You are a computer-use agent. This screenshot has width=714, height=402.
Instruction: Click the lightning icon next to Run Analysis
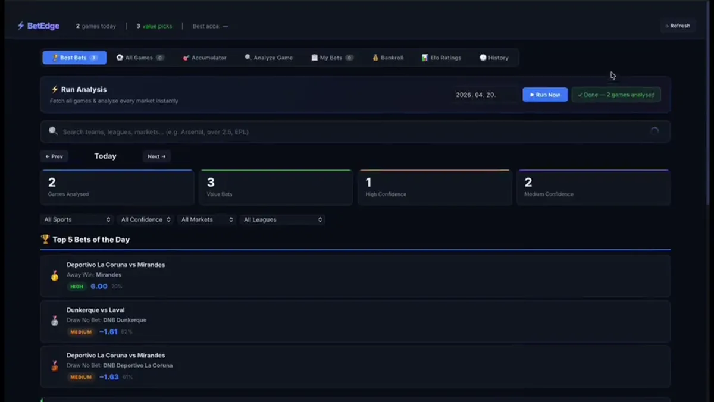(x=55, y=90)
